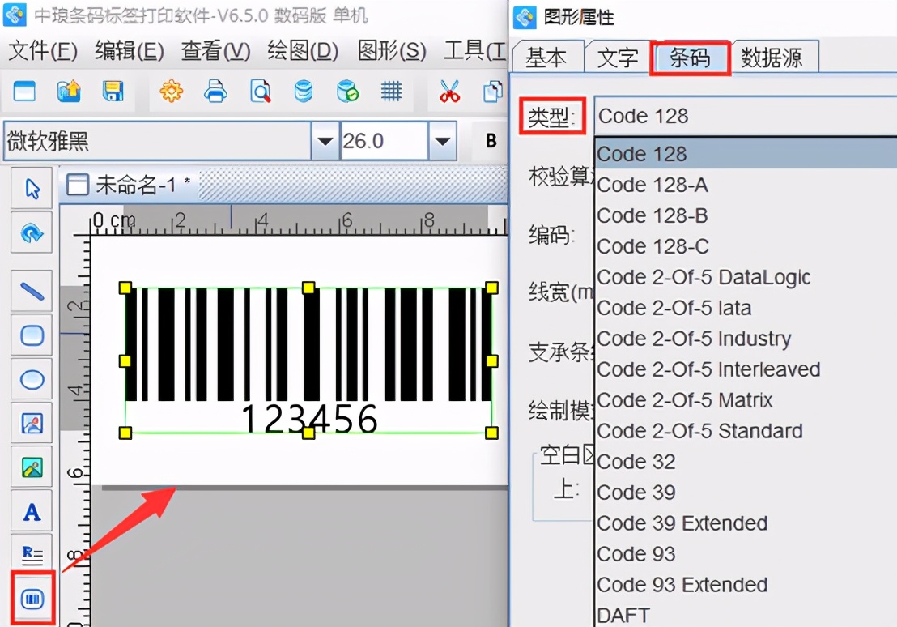Click the selection arrow tool

[31, 187]
